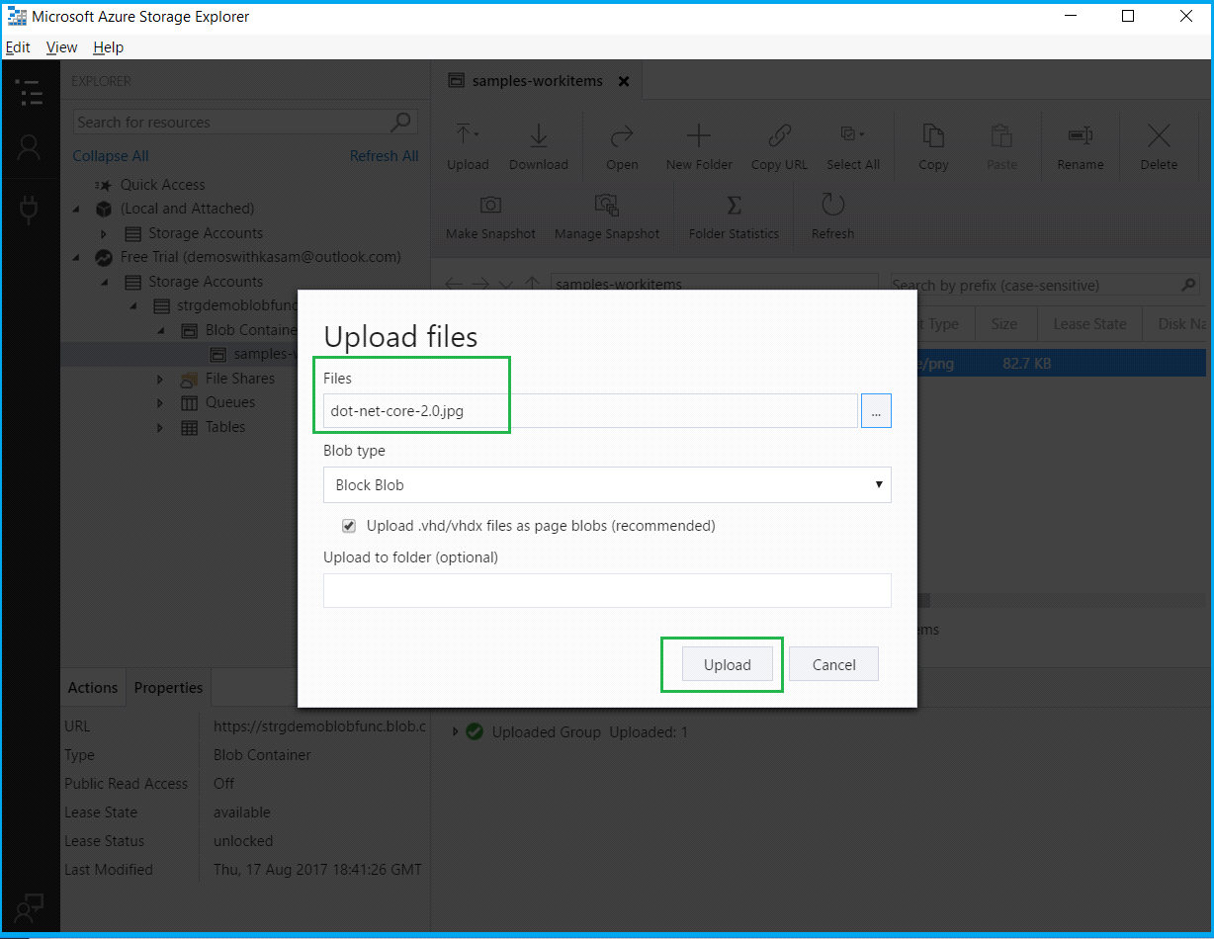Click the Delete toolbar icon
This screenshot has width=1214, height=939.
(1159, 135)
